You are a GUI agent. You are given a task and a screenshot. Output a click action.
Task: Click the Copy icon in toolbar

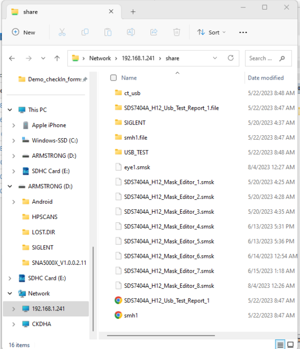tap(85, 32)
